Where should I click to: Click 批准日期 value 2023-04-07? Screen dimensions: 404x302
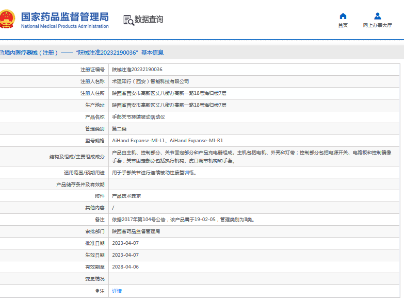(x=125, y=243)
